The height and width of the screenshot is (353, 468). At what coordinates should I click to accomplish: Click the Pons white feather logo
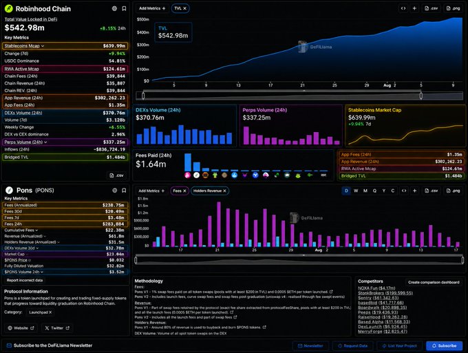(9, 190)
